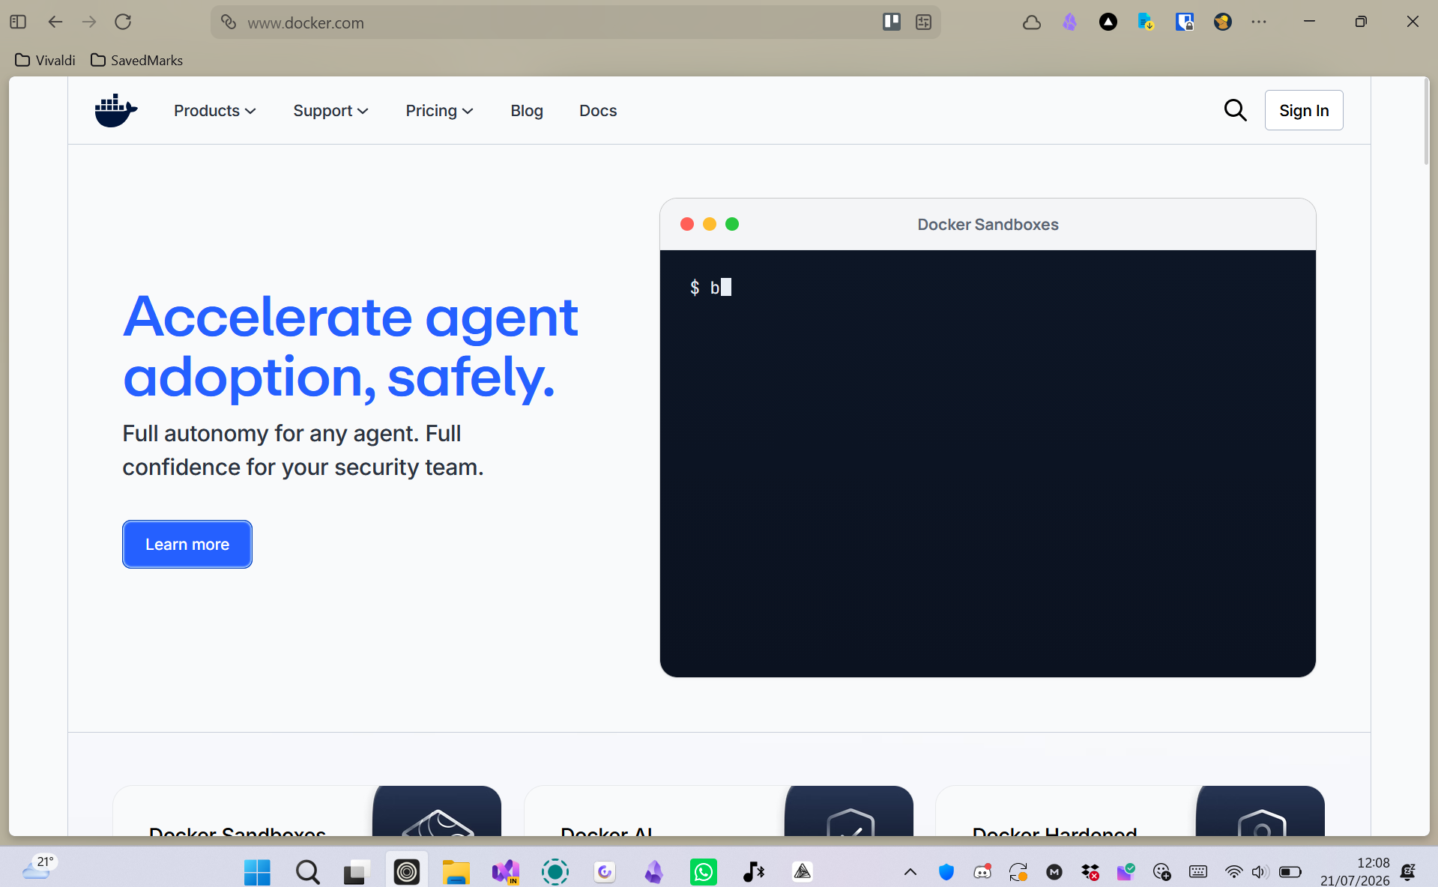Click the yellow dot in Docker Sandboxes window
This screenshot has height=887, width=1438.
[x=710, y=224]
